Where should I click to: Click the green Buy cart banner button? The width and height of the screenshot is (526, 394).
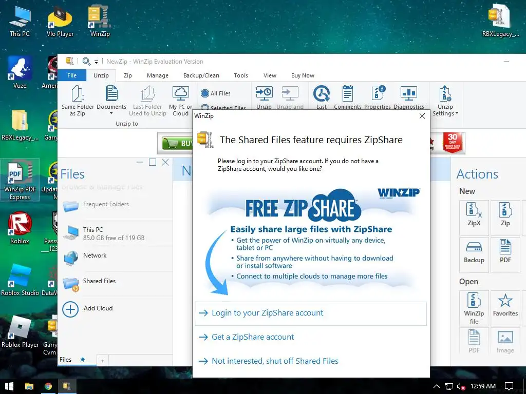(x=177, y=144)
